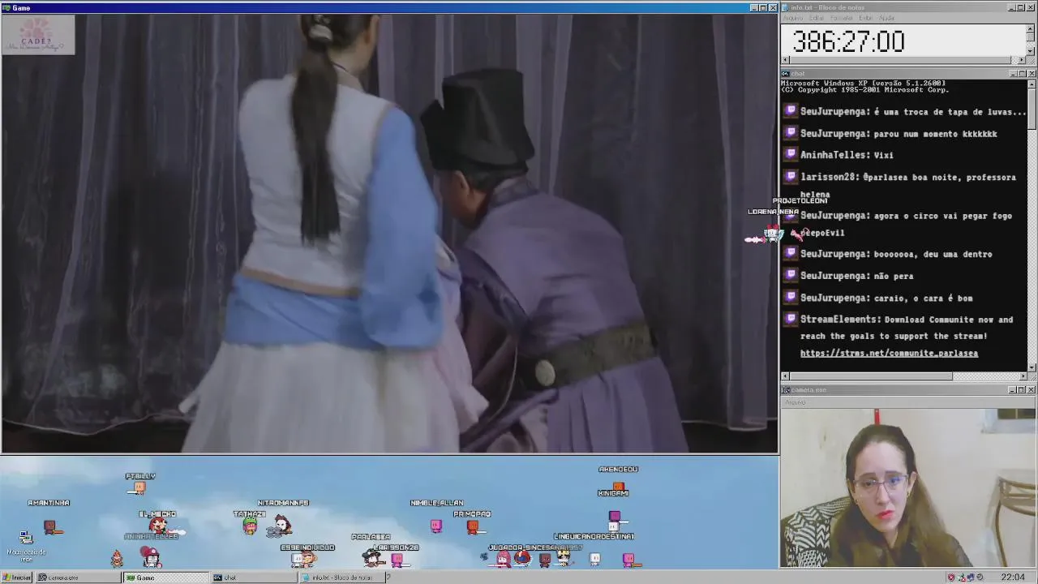The width and height of the screenshot is (1038, 584).
Task: Open the Editar menu in Bloco de notas
Action: tap(817, 18)
